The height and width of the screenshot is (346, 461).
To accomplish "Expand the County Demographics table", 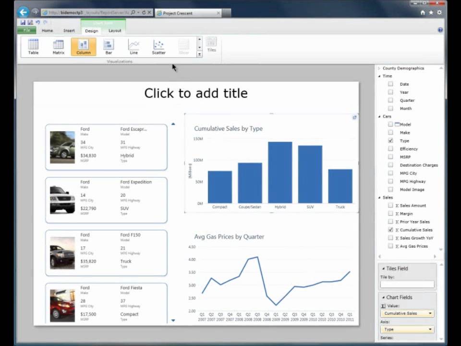I will [x=379, y=68].
